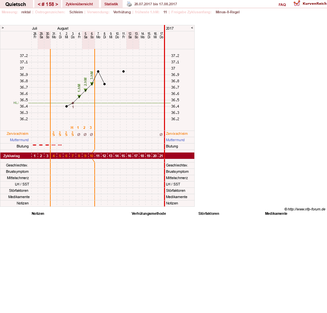Click the left Geschlechtsv. row label
327x313 pixels.
coord(17,165)
